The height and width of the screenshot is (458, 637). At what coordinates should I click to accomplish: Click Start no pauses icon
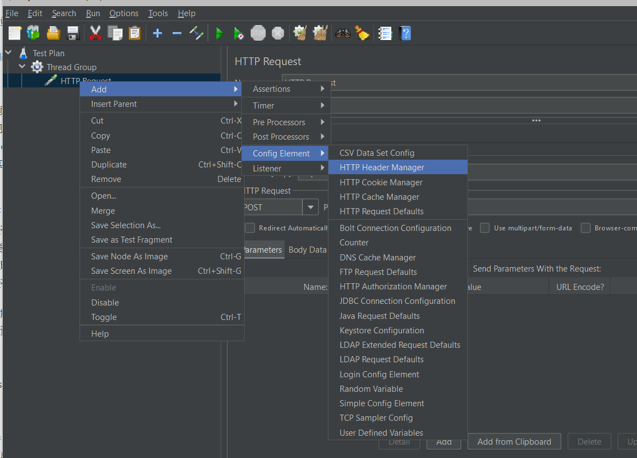point(239,33)
